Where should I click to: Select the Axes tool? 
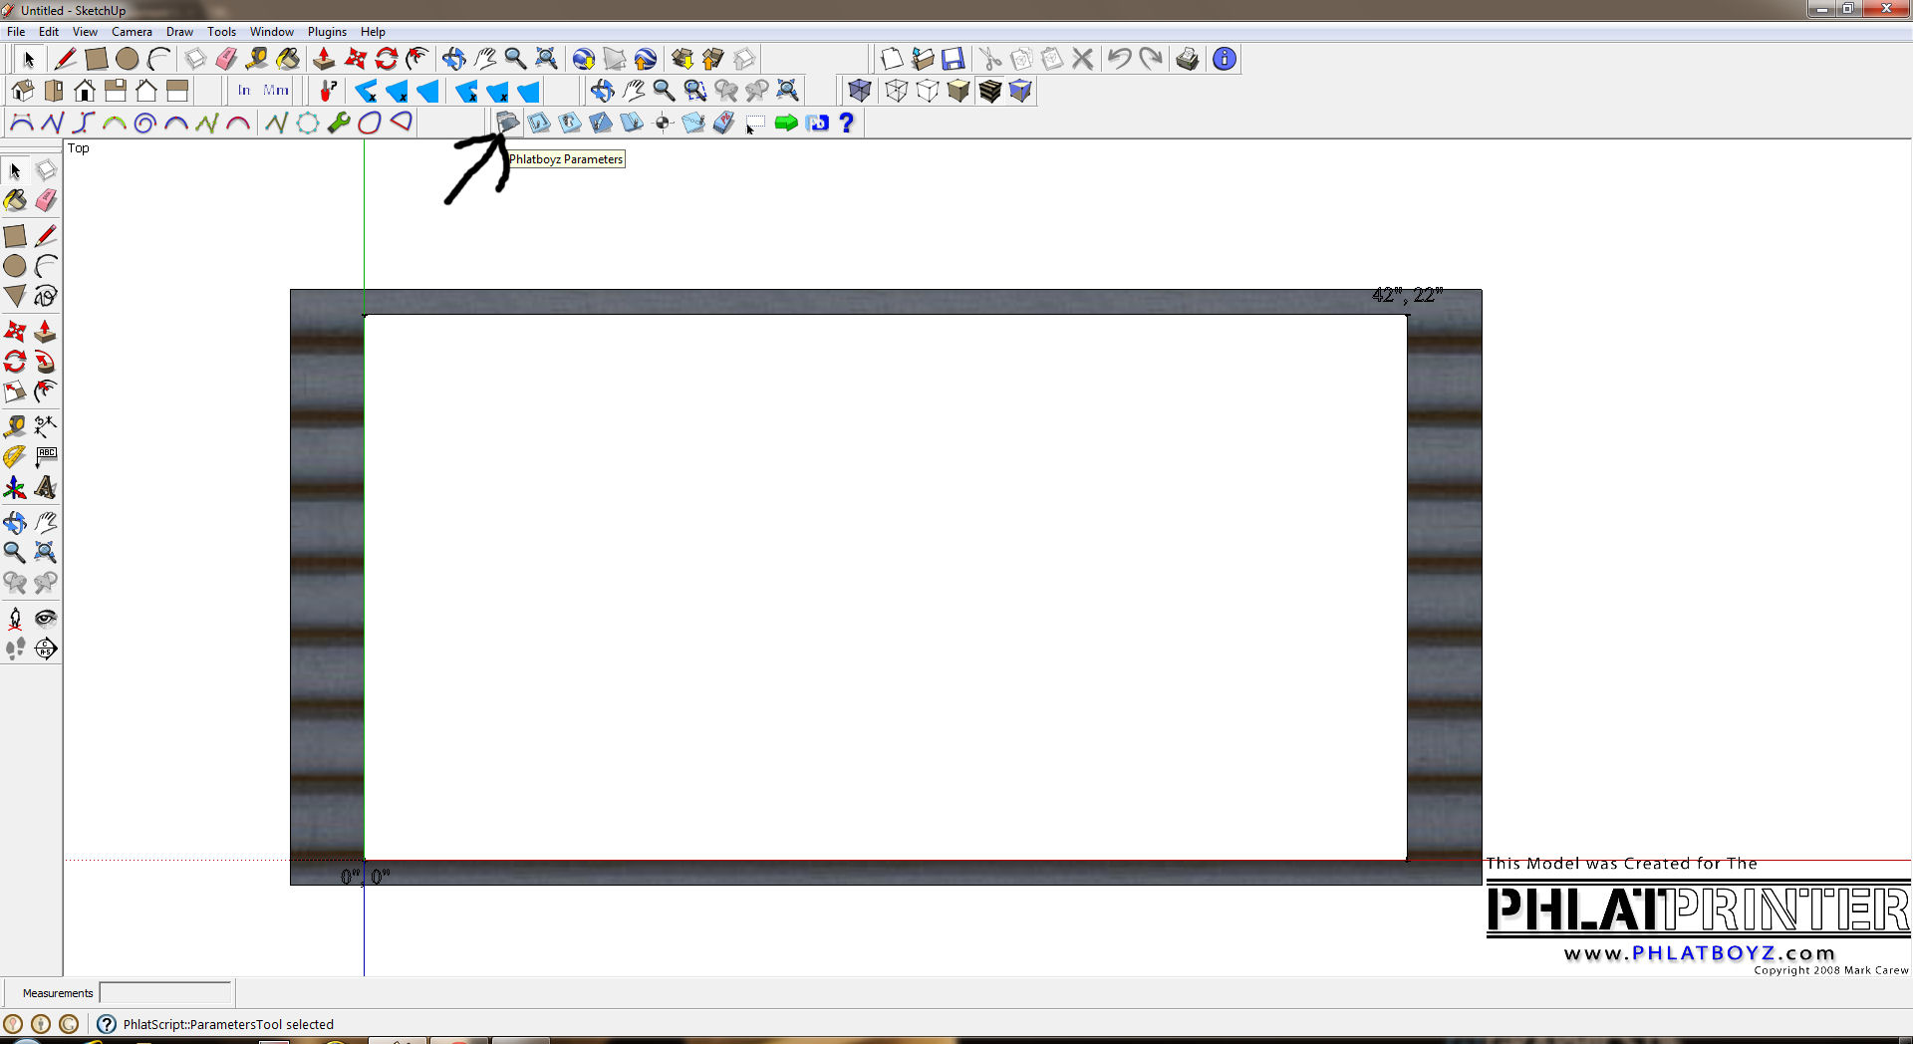click(15, 488)
